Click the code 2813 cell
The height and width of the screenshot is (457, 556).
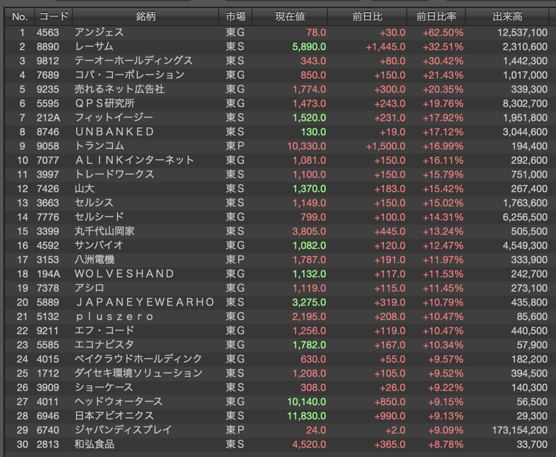[x=48, y=444]
